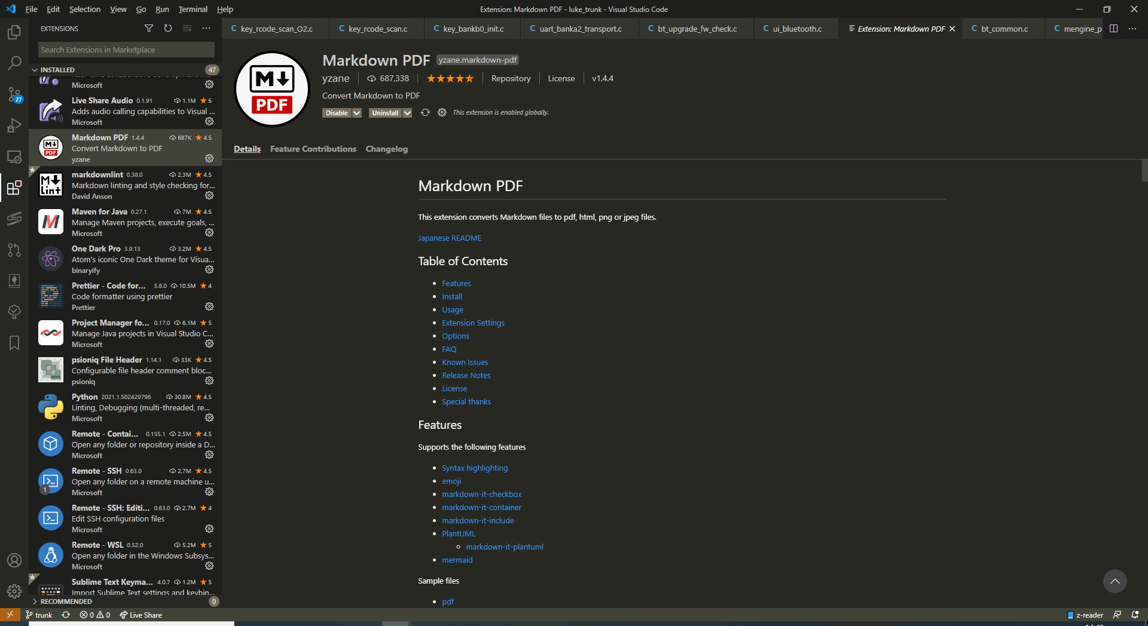Viewport: 1148px width, 626px height.
Task: Open the Terminal menu
Action: [x=193, y=9]
